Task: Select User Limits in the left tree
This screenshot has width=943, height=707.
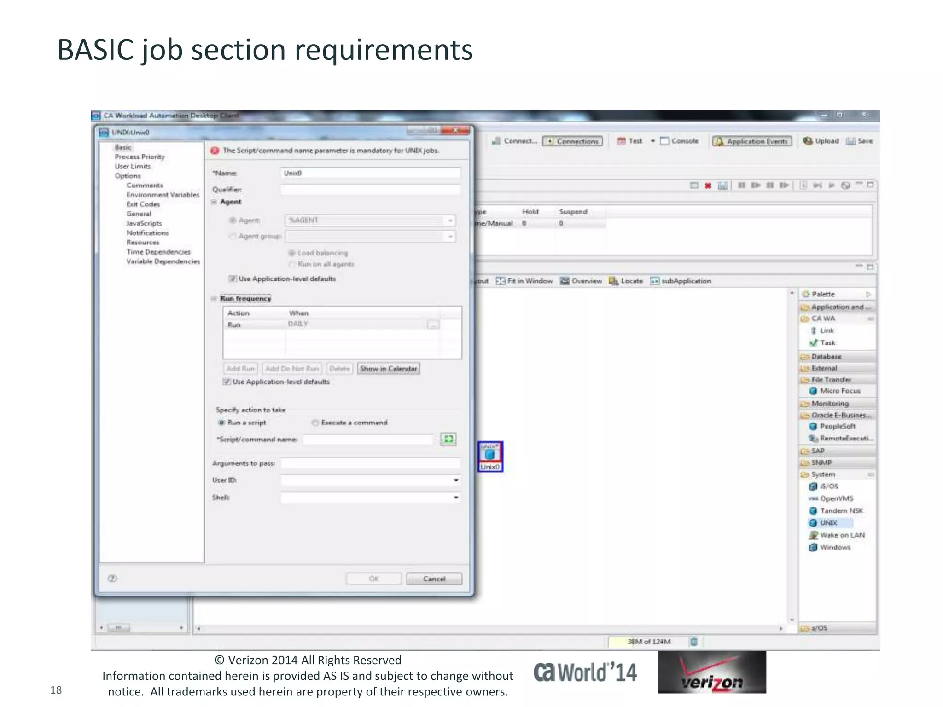Action: pos(133,166)
